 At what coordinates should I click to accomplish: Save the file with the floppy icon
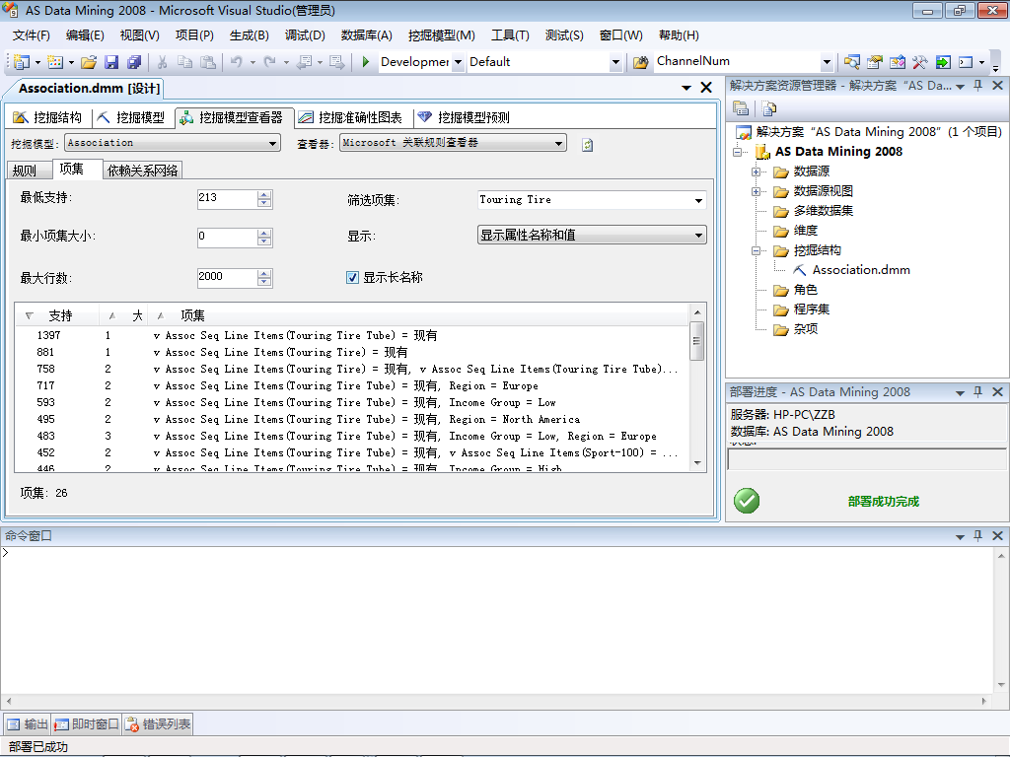(111, 62)
